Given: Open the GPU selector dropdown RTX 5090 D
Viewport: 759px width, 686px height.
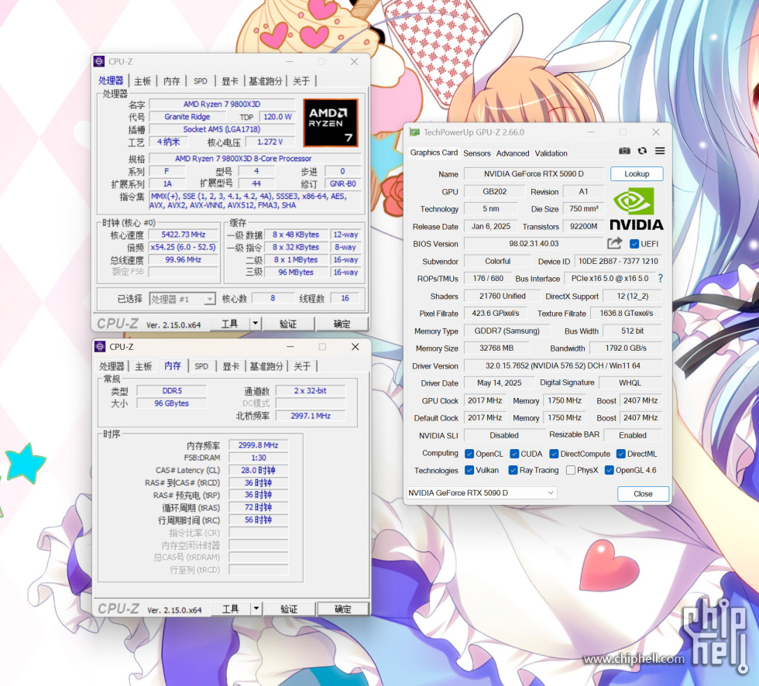Looking at the screenshot, I should (482, 492).
